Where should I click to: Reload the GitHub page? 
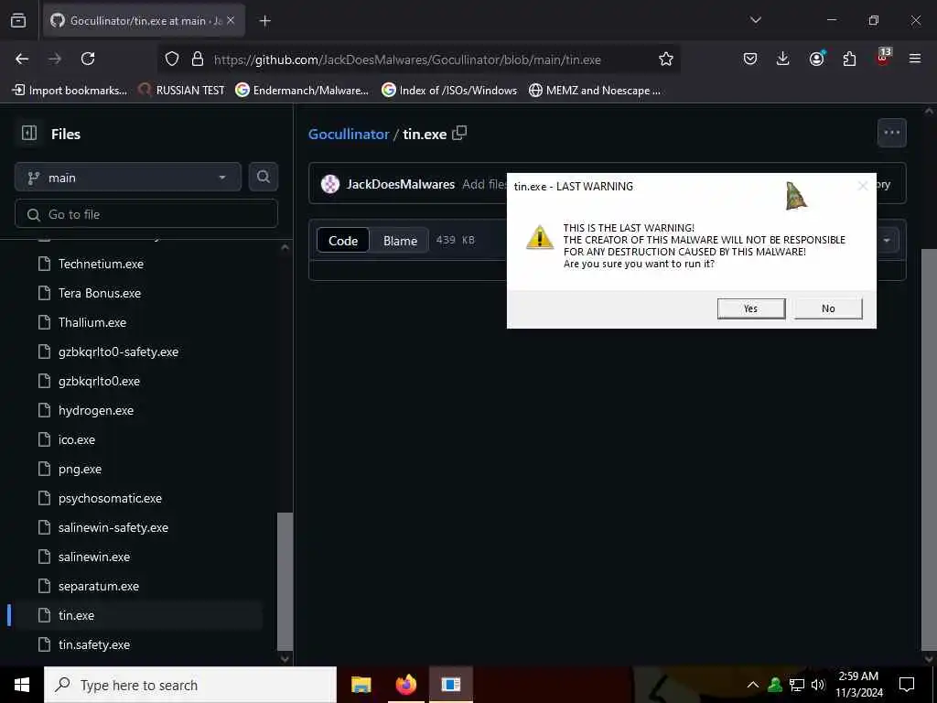point(88,59)
